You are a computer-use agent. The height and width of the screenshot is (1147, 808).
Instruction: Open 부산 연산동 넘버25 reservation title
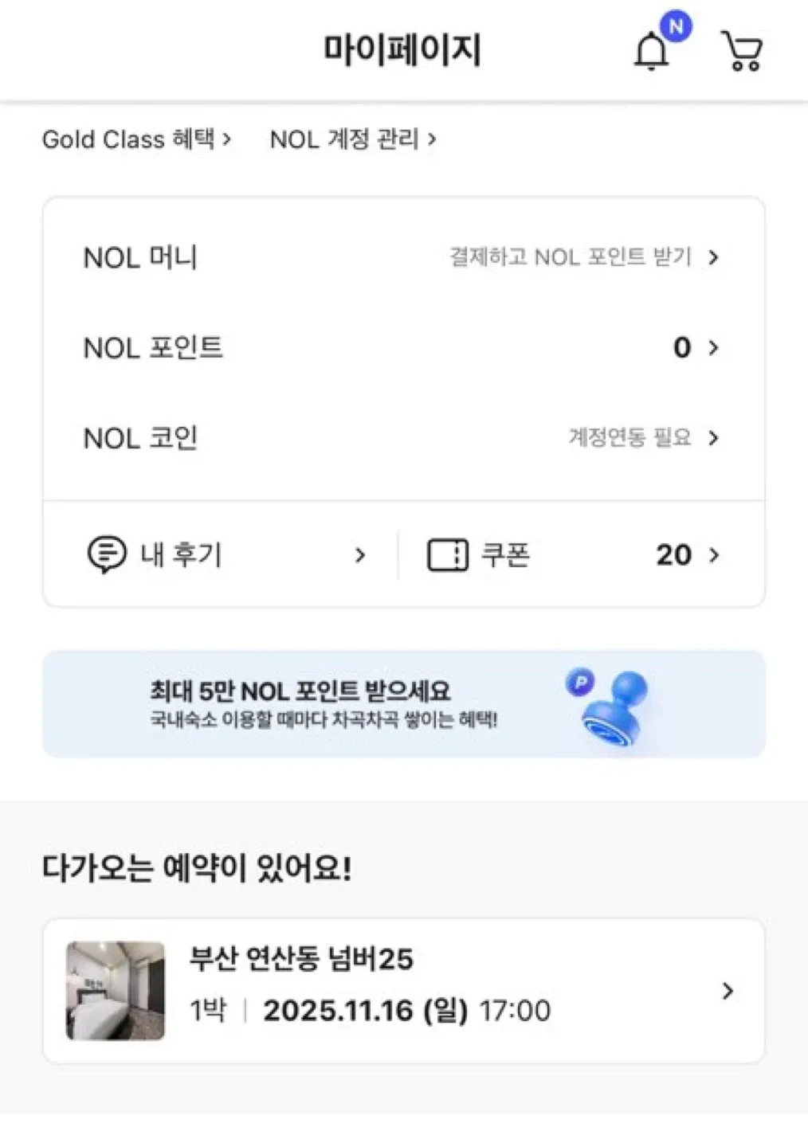point(301,959)
